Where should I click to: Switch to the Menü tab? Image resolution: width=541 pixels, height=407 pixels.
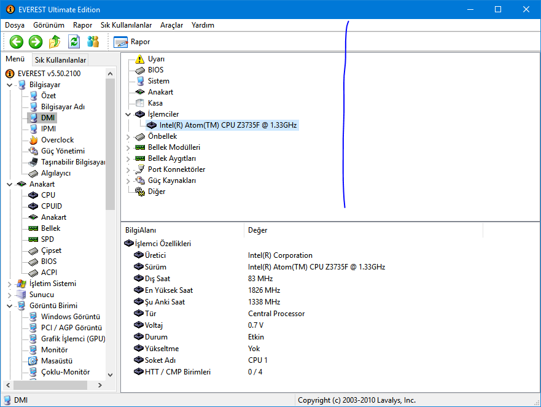point(15,59)
